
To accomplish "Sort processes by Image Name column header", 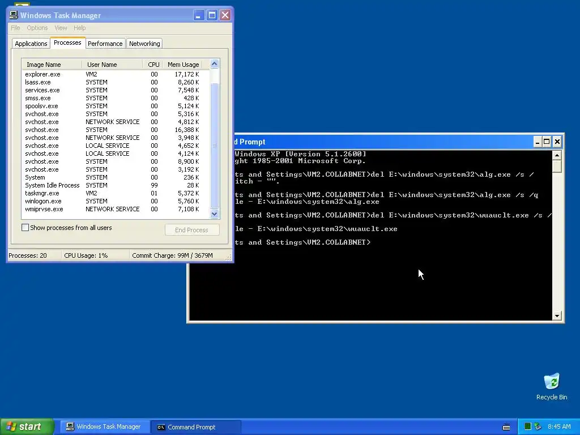I will [x=52, y=65].
